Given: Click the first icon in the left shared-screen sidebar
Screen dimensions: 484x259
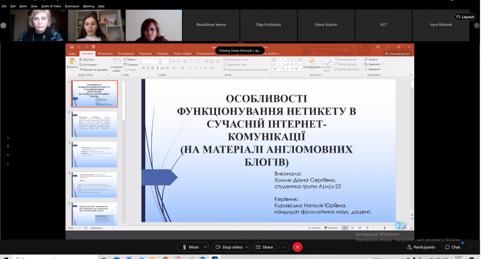Looking at the screenshot, I should [8, 138].
